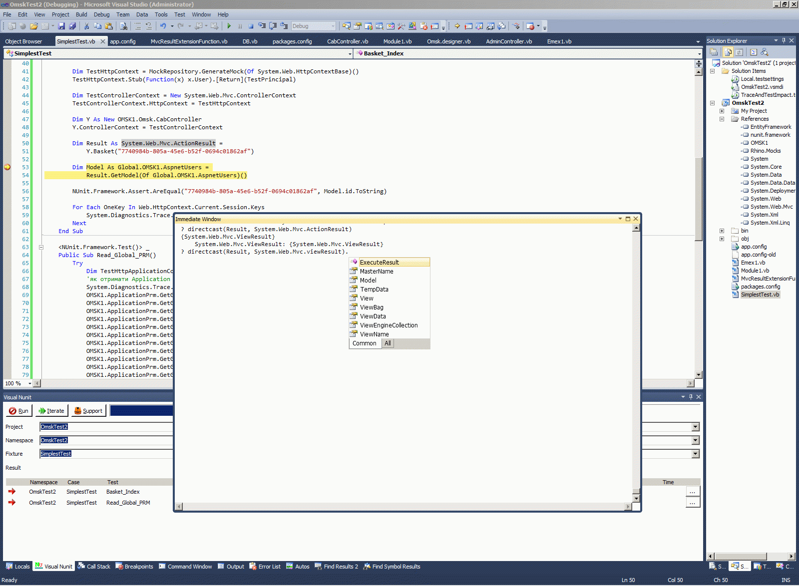Collapse the OmskTest2 project node
This screenshot has width=799, height=586.
coord(713,103)
